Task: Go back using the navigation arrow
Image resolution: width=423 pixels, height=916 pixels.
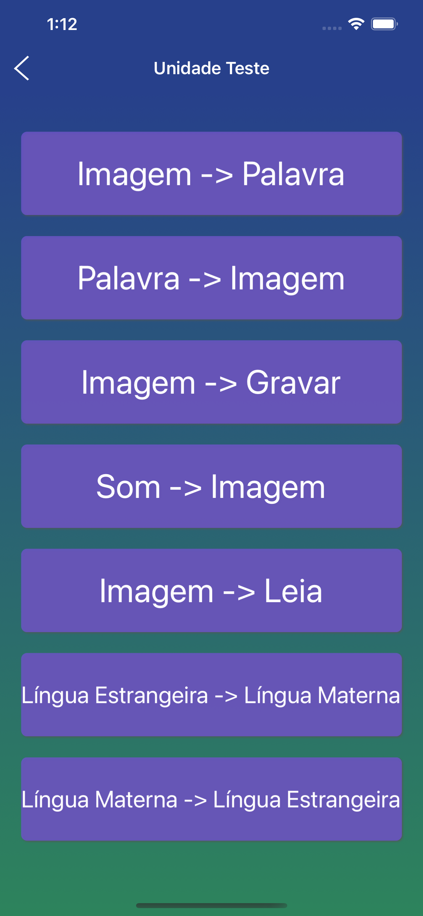Action: coord(22,68)
